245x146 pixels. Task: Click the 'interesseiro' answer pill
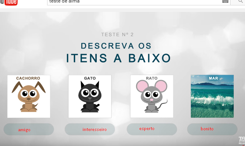click(90, 129)
